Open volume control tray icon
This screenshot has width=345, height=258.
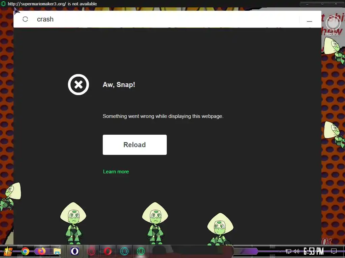(x=296, y=251)
